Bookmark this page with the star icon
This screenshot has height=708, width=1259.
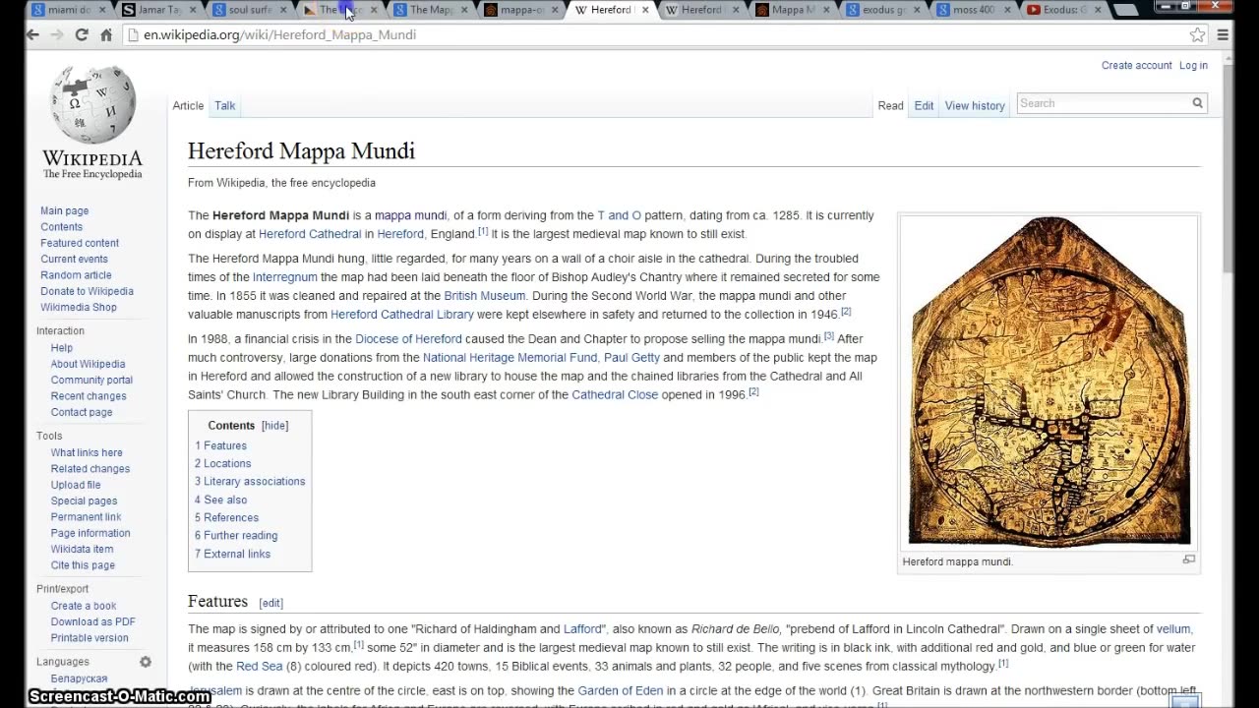coord(1197,34)
